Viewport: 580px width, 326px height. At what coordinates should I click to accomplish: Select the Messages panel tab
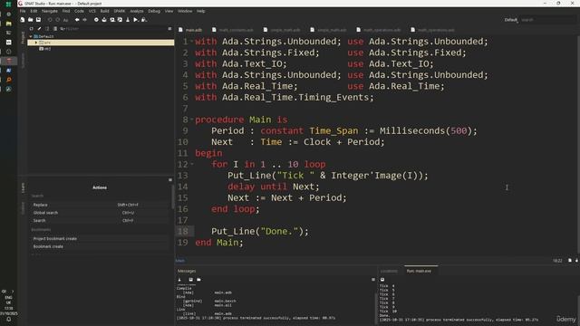[187, 272]
